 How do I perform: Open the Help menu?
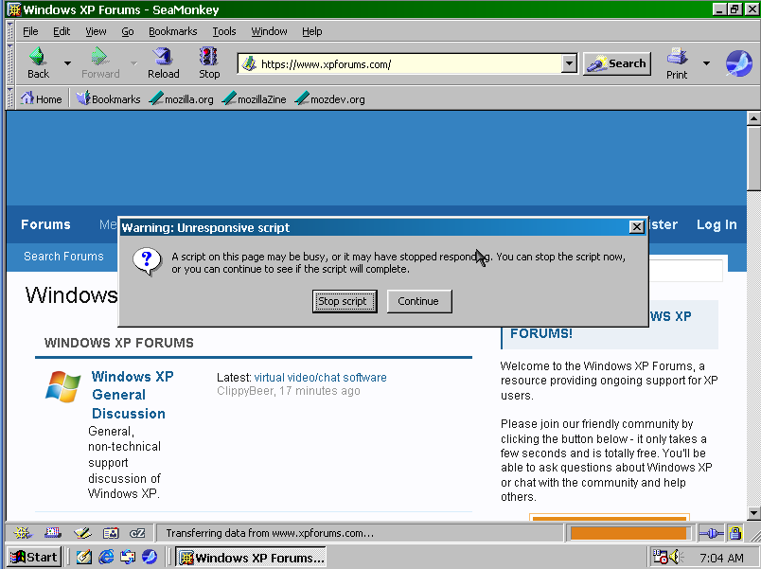(x=311, y=31)
